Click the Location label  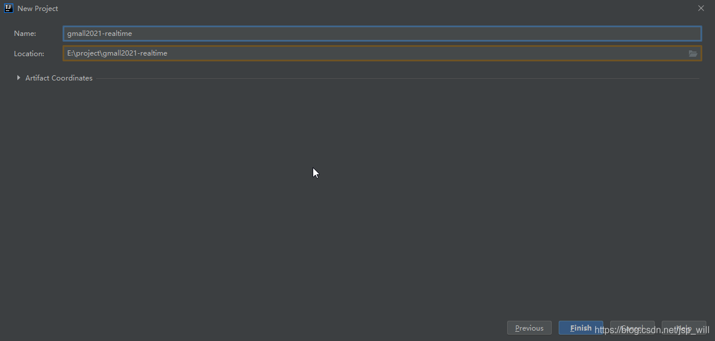[29, 53]
